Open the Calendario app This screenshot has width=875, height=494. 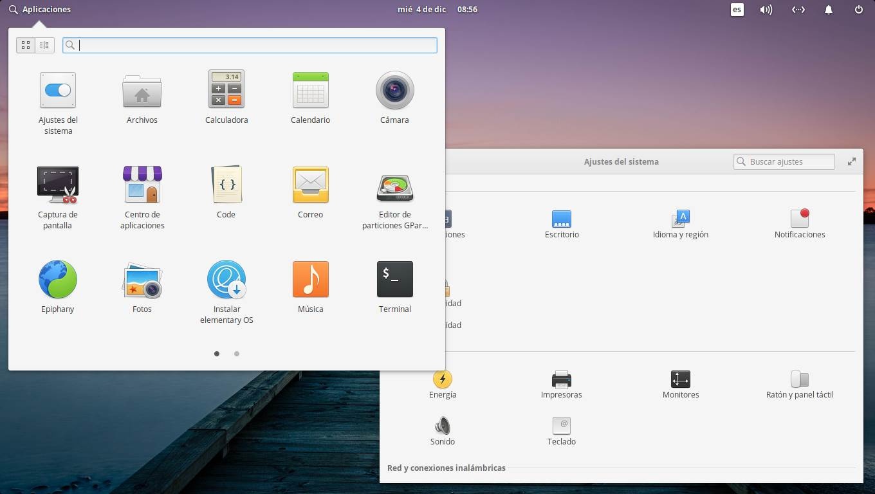coord(311,98)
